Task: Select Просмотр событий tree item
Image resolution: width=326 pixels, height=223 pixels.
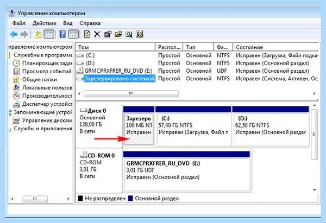Action: (x=47, y=72)
